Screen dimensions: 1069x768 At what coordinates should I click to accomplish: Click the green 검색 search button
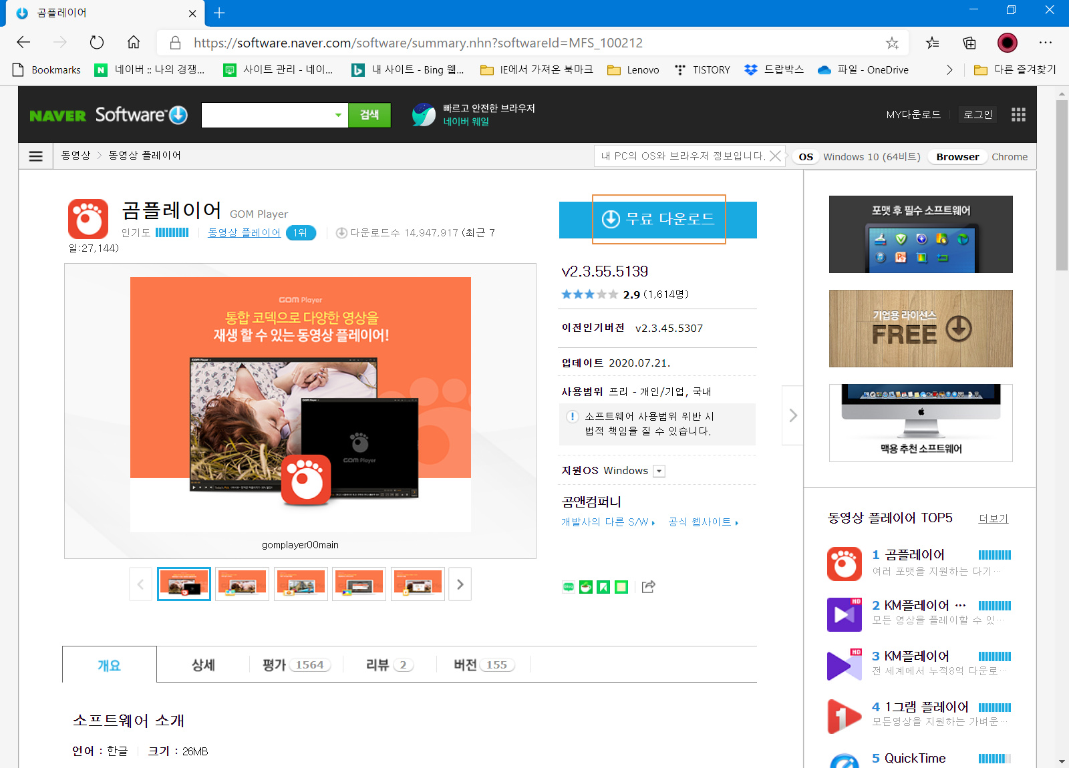tap(369, 115)
